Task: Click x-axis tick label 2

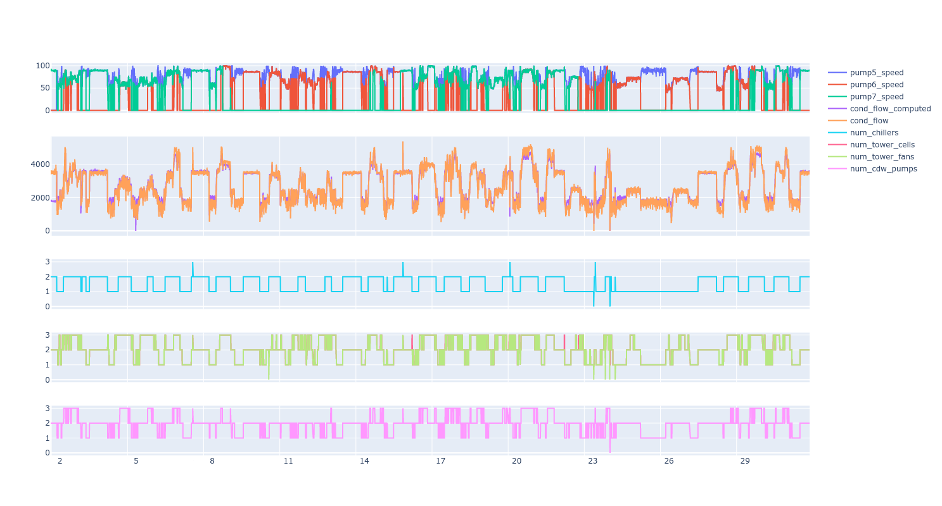Action: 60,461
